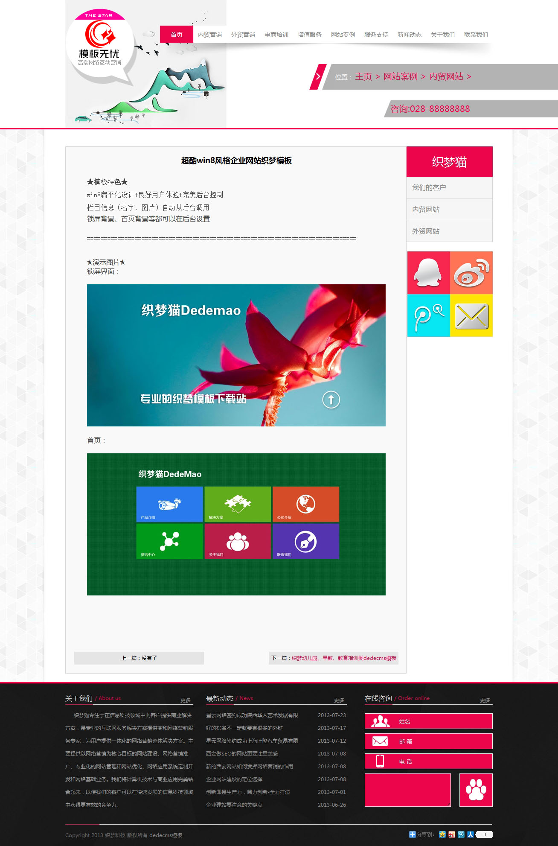558x846 pixels.
Task: Click the green homepage demo screenshot
Action: pos(236,524)
